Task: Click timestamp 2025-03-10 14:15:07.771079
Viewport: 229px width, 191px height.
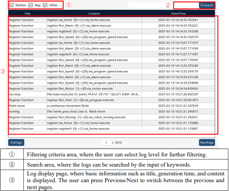Action: point(178,43)
